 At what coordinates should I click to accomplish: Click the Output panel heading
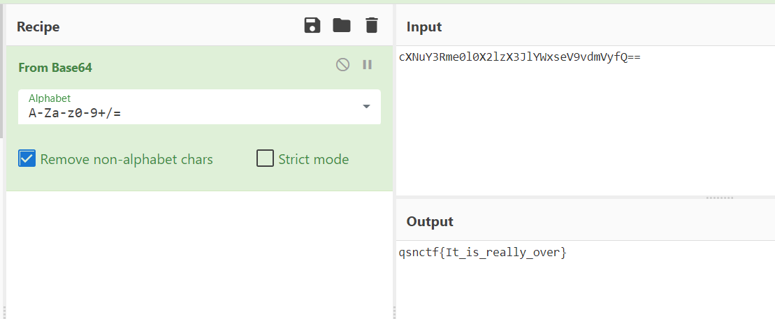coord(430,221)
